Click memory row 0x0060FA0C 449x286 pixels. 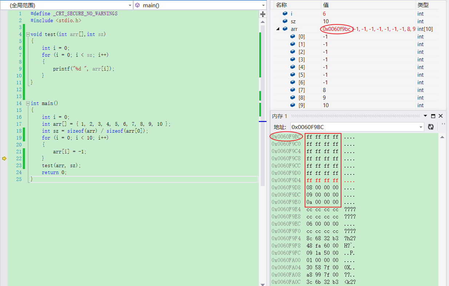pyautogui.click(x=314, y=282)
